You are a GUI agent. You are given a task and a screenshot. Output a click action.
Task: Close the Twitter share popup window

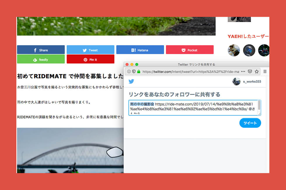[127, 64]
